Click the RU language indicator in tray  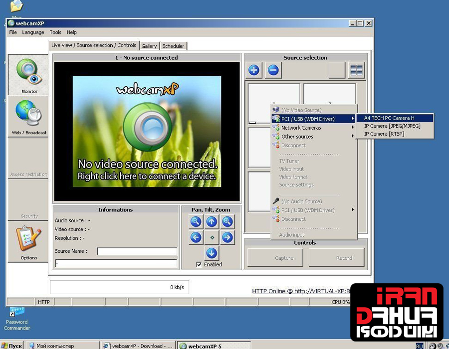point(419,346)
